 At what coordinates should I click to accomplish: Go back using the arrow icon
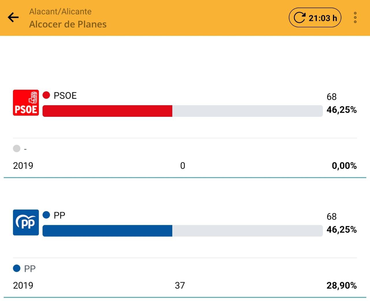[13, 18]
